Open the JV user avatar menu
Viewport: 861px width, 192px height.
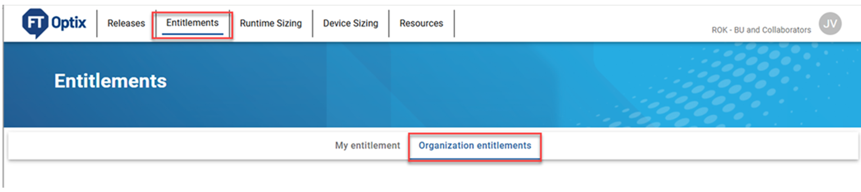point(830,24)
